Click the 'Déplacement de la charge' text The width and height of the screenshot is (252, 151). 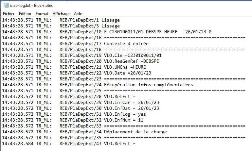coord(135,132)
